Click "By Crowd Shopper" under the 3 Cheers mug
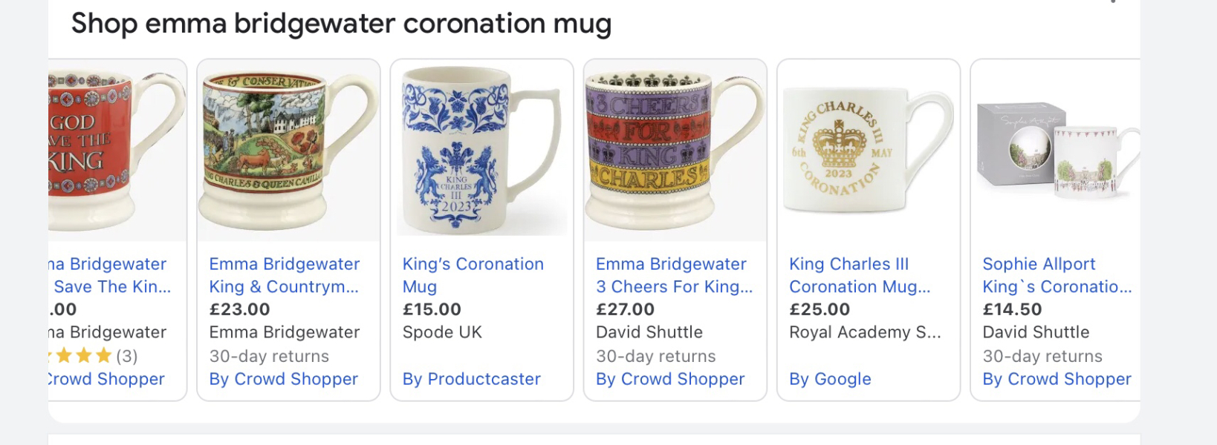The image size is (1217, 445). click(669, 379)
